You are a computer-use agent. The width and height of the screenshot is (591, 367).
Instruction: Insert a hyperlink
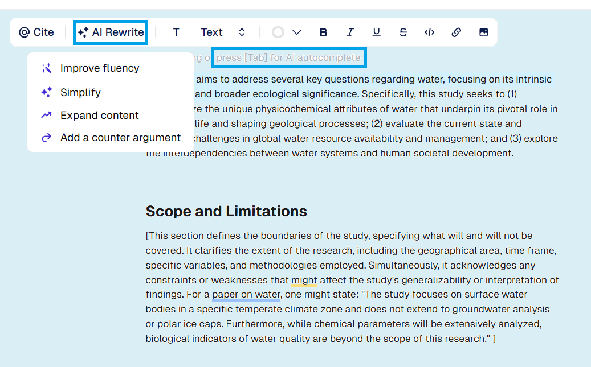point(456,32)
